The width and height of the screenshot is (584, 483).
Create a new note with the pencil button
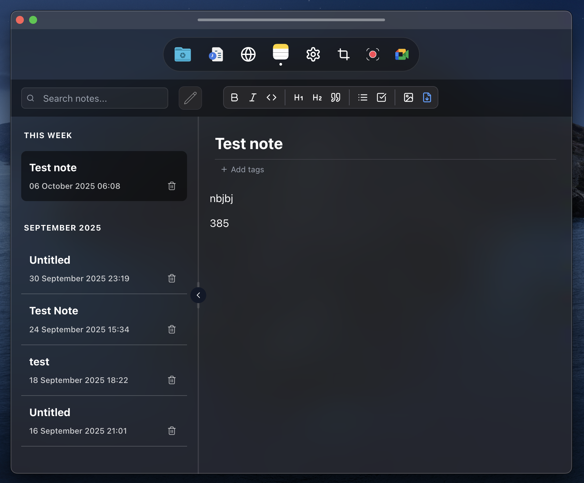190,98
